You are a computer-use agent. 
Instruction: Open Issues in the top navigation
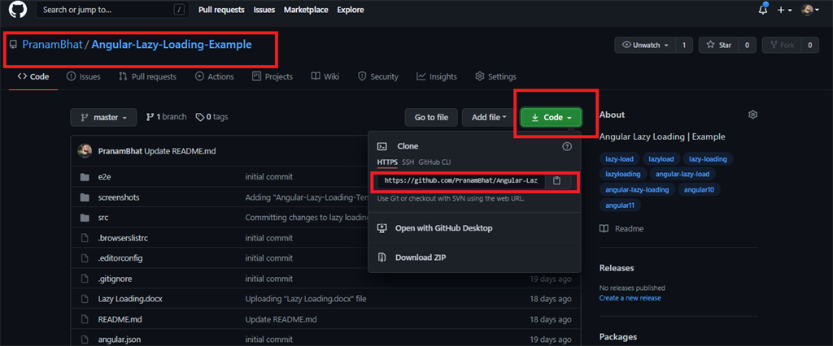pyautogui.click(x=264, y=10)
